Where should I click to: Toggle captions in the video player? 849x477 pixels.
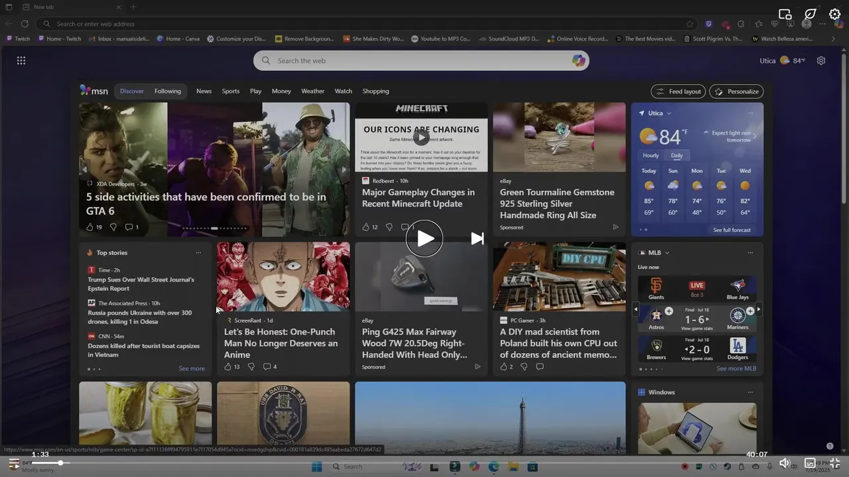click(810, 463)
